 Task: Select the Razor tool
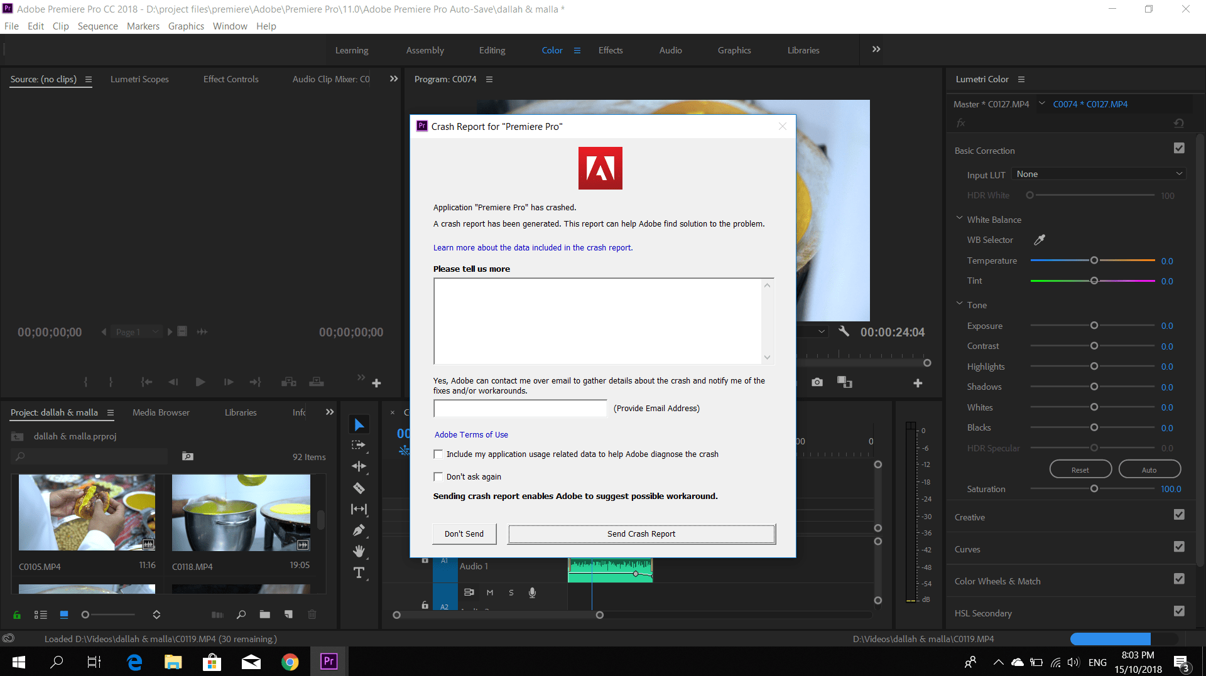coord(359,488)
